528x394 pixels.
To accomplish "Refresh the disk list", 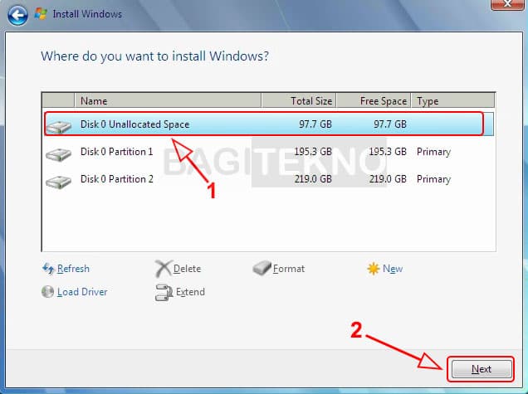I will (x=73, y=269).
